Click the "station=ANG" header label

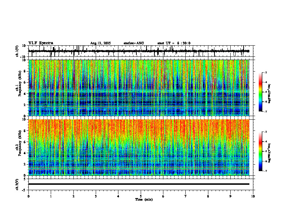click(134, 43)
